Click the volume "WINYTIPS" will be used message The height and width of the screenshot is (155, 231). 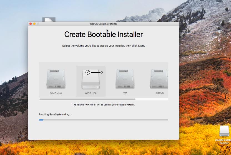click(x=103, y=105)
